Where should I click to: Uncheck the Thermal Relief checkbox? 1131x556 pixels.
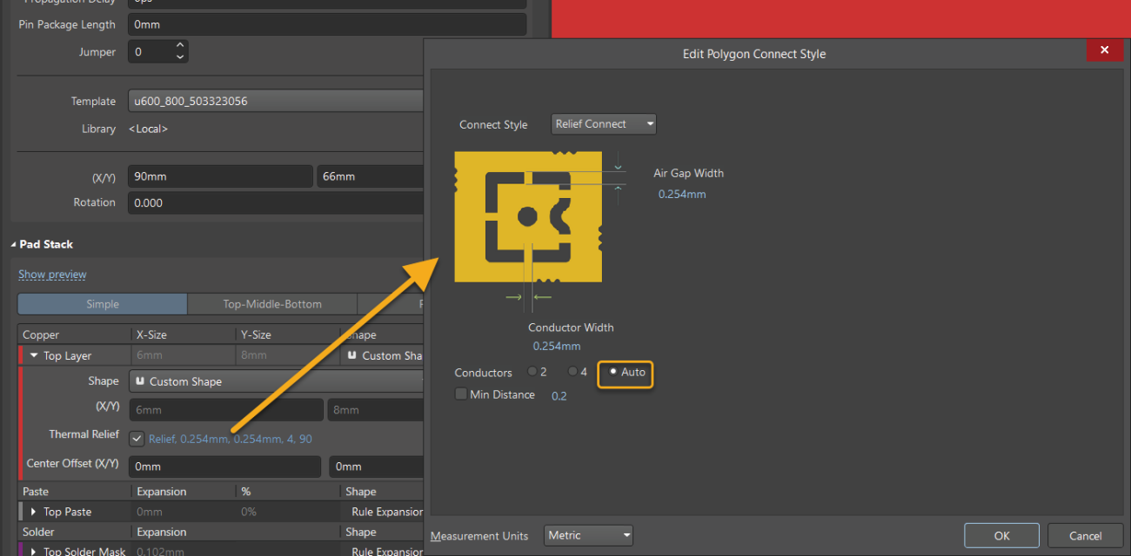tap(137, 439)
